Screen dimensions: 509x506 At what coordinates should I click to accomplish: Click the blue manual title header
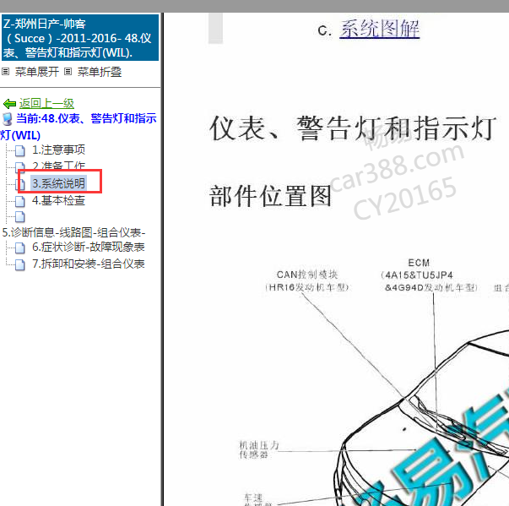tap(80, 37)
